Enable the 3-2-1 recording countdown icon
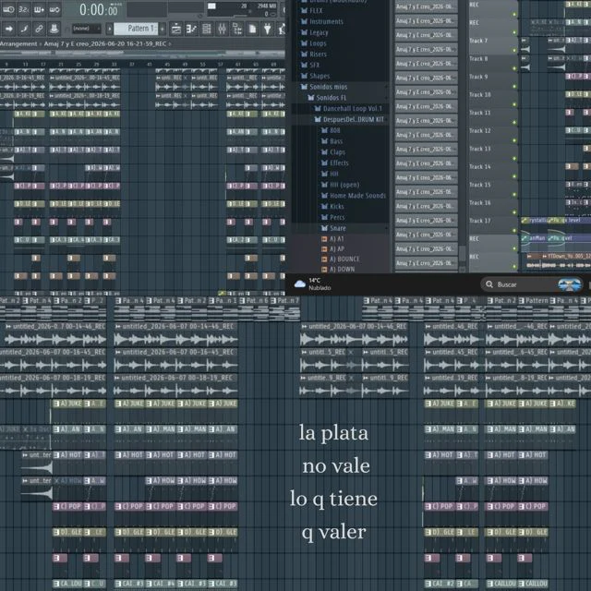 point(23,9)
